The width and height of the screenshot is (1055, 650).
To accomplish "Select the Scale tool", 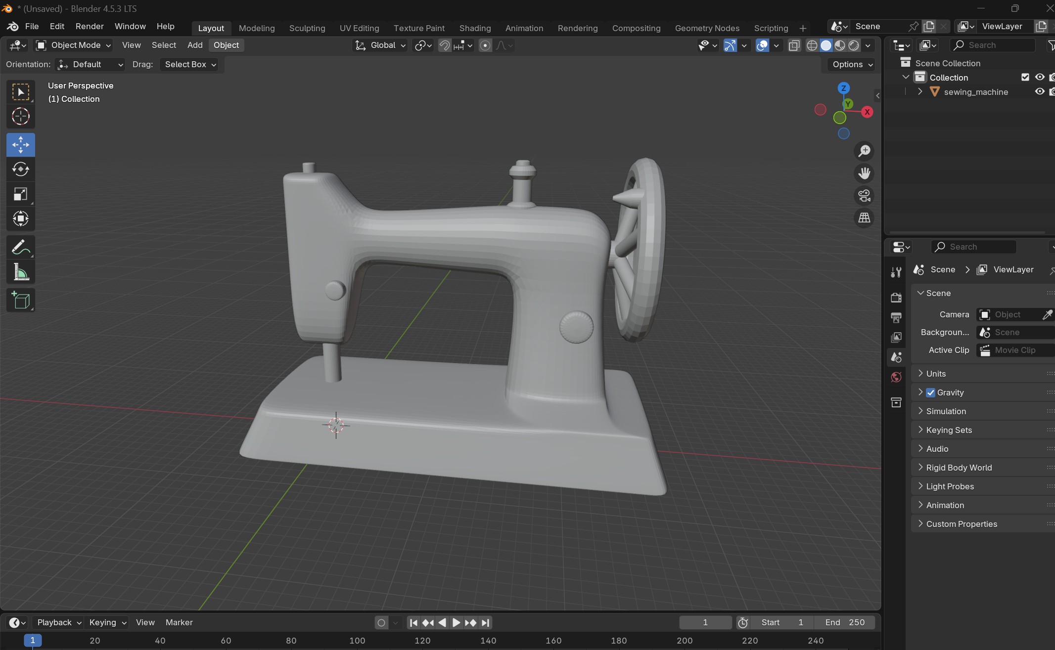I will (20, 194).
